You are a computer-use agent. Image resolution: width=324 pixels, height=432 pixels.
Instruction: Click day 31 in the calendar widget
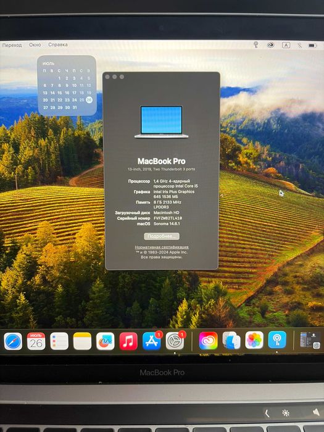coord(75,107)
